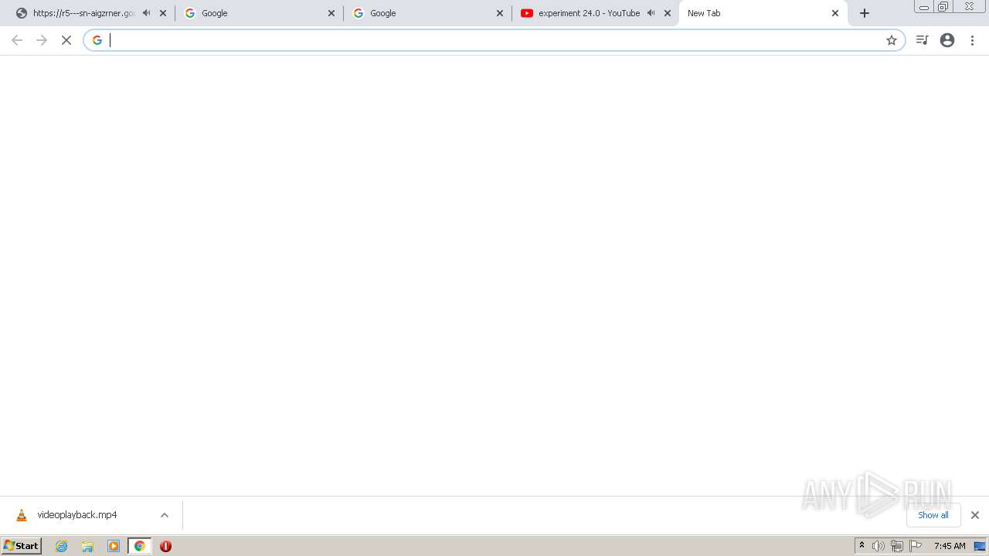Restore down the Chrome window

943,7
